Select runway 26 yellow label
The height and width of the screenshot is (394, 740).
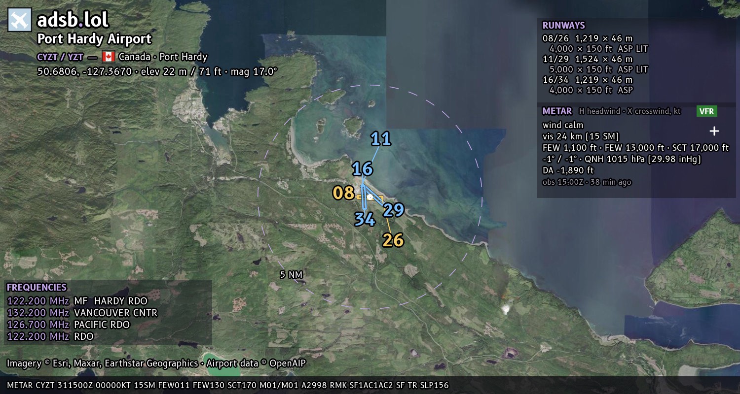click(x=393, y=240)
